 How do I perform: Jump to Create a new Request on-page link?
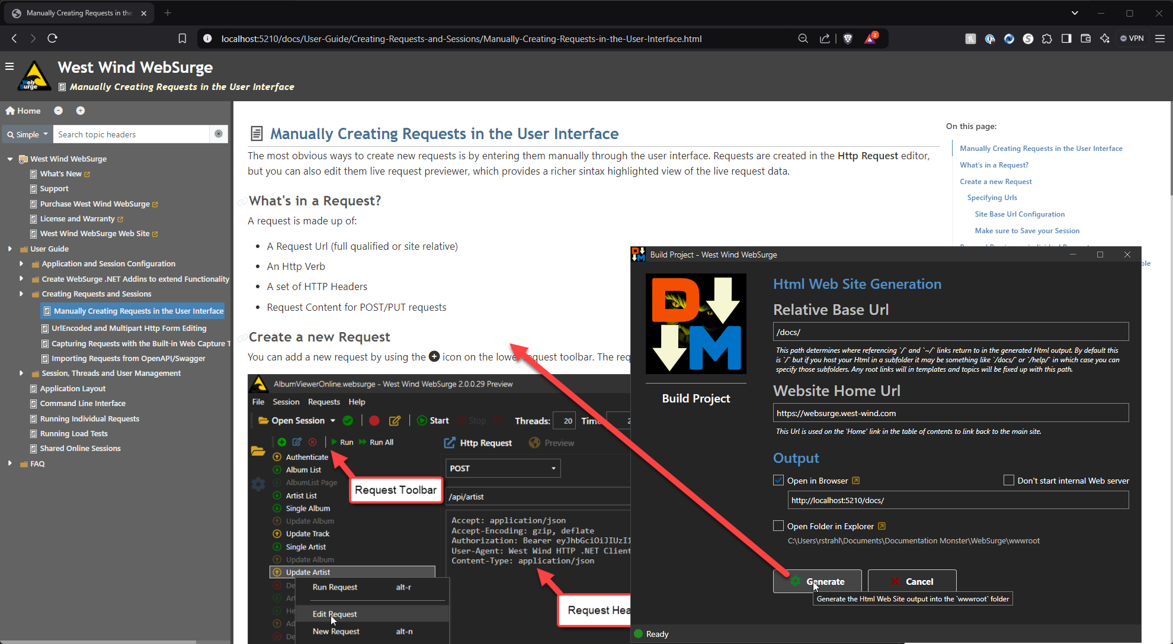[x=996, y=181]
